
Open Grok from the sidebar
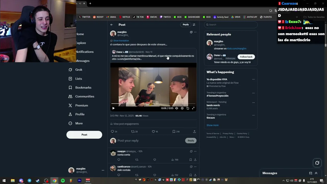point(75,70)
